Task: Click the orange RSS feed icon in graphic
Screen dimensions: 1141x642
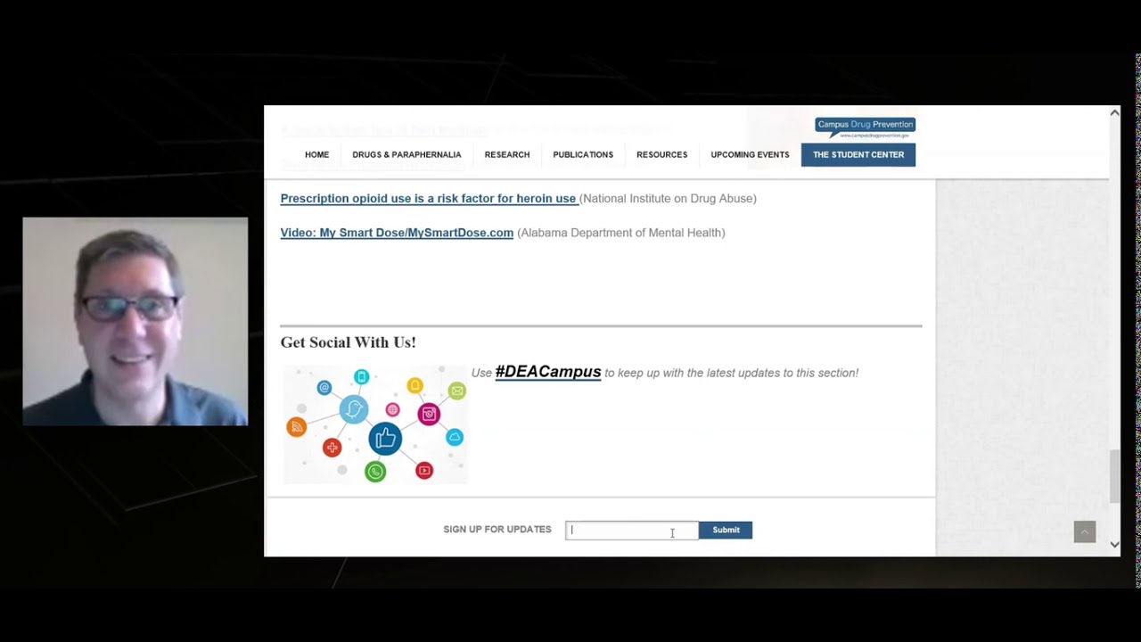Action: click(296, 427)
